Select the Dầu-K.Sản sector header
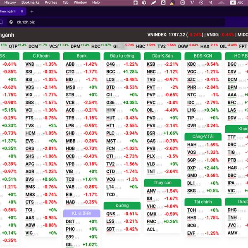Screen dimensions: 248x248 point(162,56)
